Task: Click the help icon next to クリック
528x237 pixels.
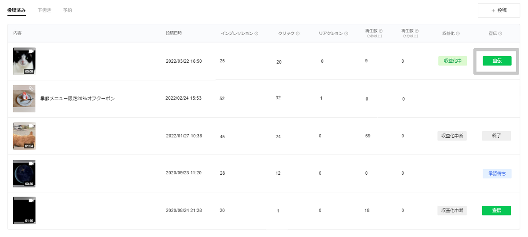Action: (x=298, y=33)
